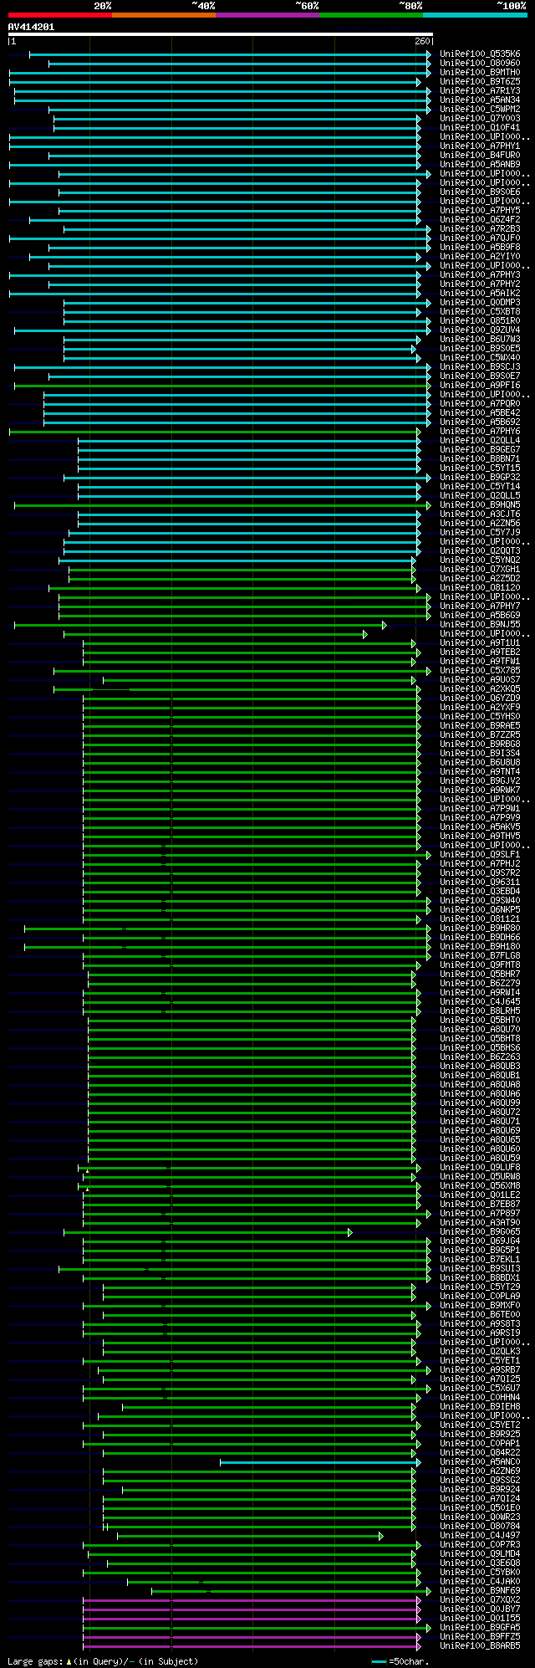The width and height of the screenshot is (535, 1668).
Task: Click hit label UniRef100_Q9LUF8
Action: (x=480, y=1168)
